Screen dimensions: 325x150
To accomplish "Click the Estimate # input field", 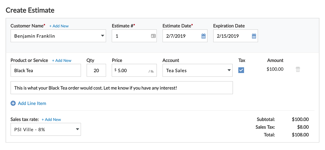I will [131, 36].
